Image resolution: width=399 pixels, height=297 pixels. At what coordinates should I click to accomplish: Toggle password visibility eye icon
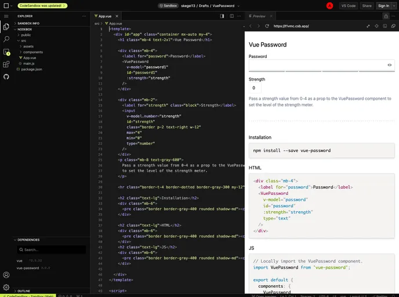389,65
